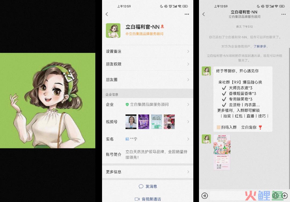
Task: Tap the 发消息 button
Action: coord(148,186)
